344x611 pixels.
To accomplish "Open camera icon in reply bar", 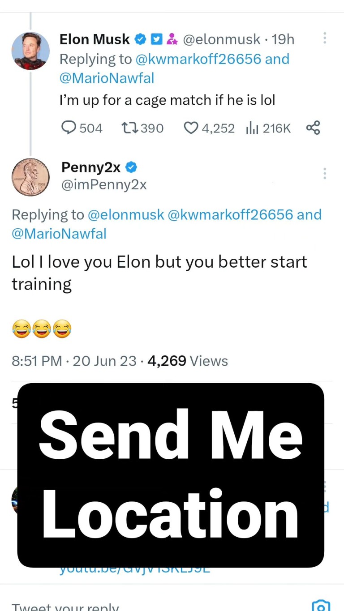I will (320, 605).
